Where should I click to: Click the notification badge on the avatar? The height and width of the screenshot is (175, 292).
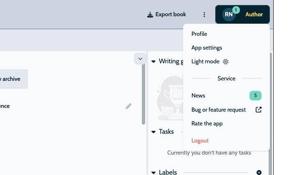(236, 10)
